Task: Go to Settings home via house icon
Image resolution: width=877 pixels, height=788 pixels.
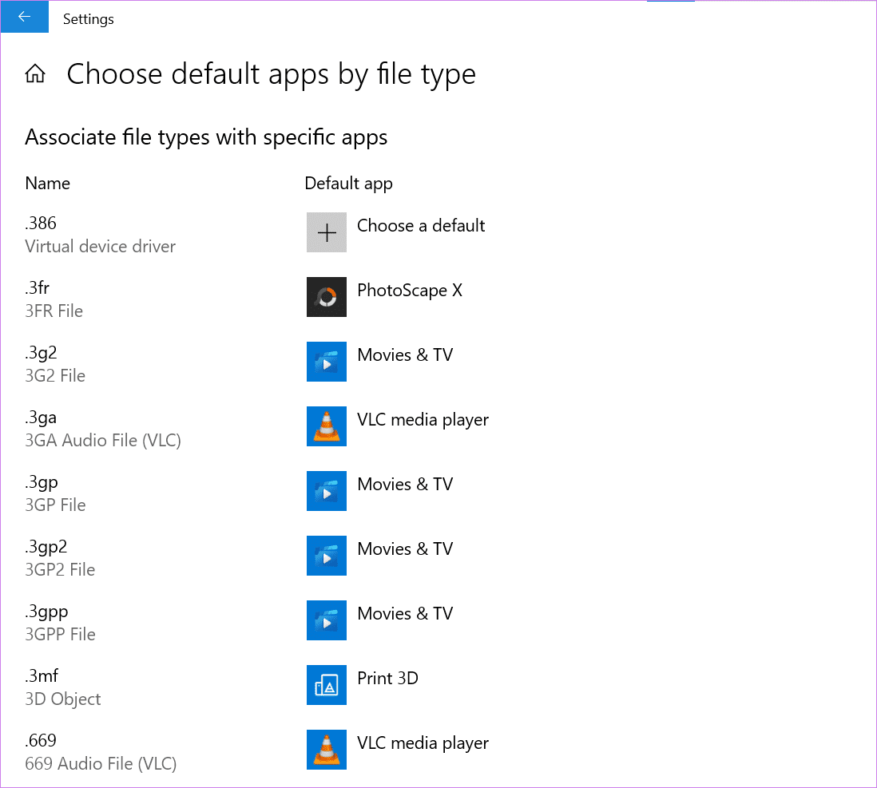Action: coord(35,74)
